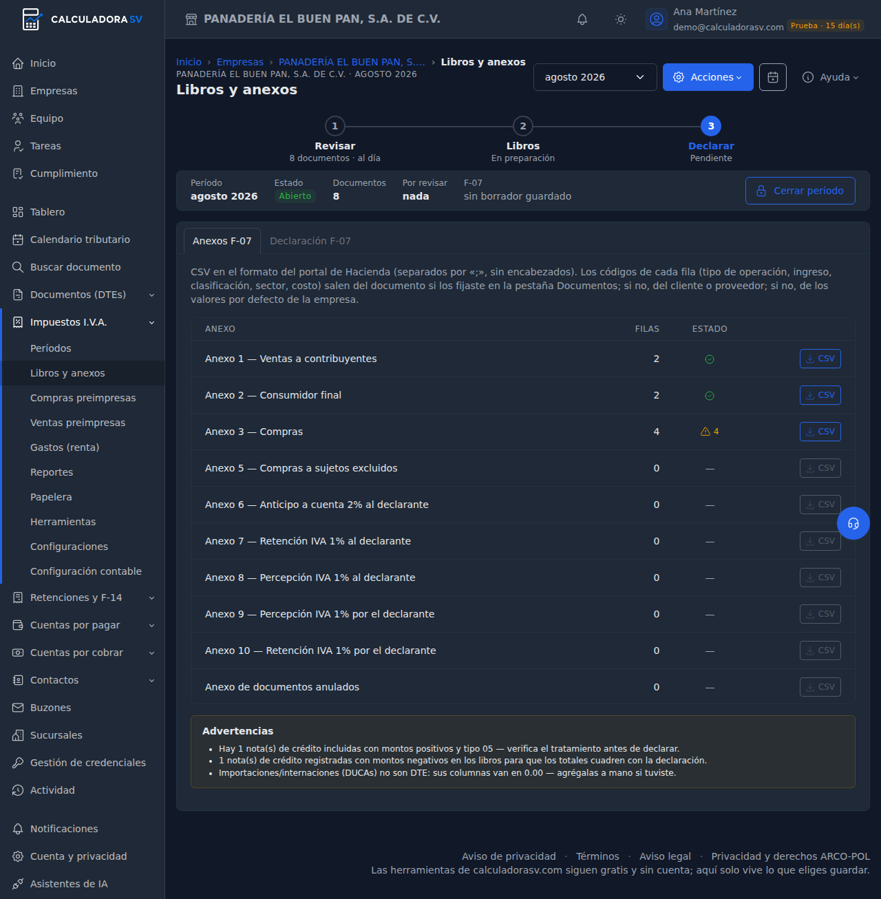
Task: Select Compras preimpresas in the sidebar
Action: tap(83, 398)
